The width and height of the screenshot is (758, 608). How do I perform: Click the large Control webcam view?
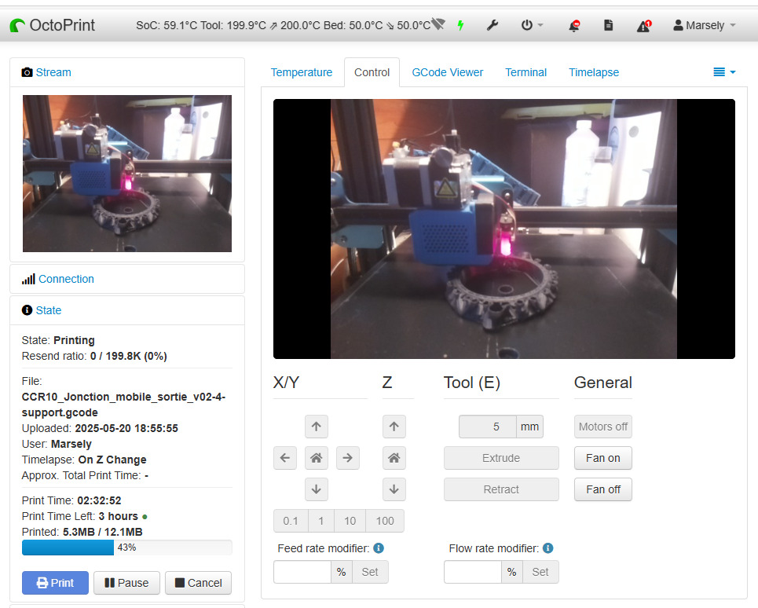click(x=504, y=229)
